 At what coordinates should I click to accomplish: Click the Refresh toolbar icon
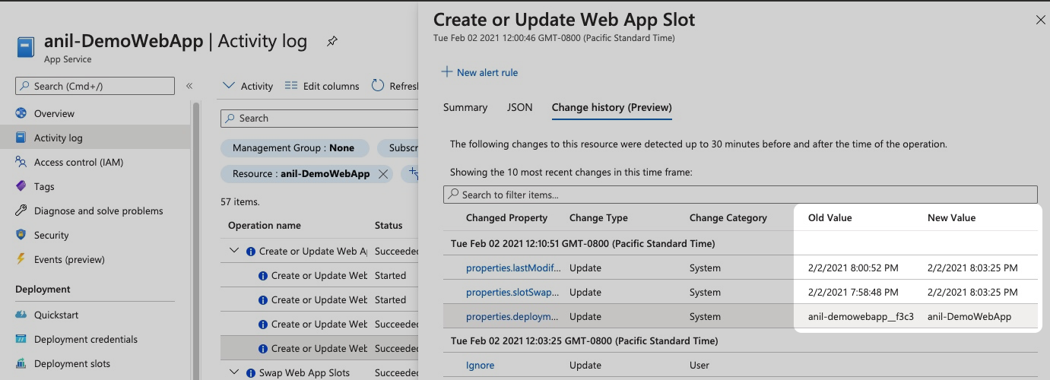coord(378,86)
